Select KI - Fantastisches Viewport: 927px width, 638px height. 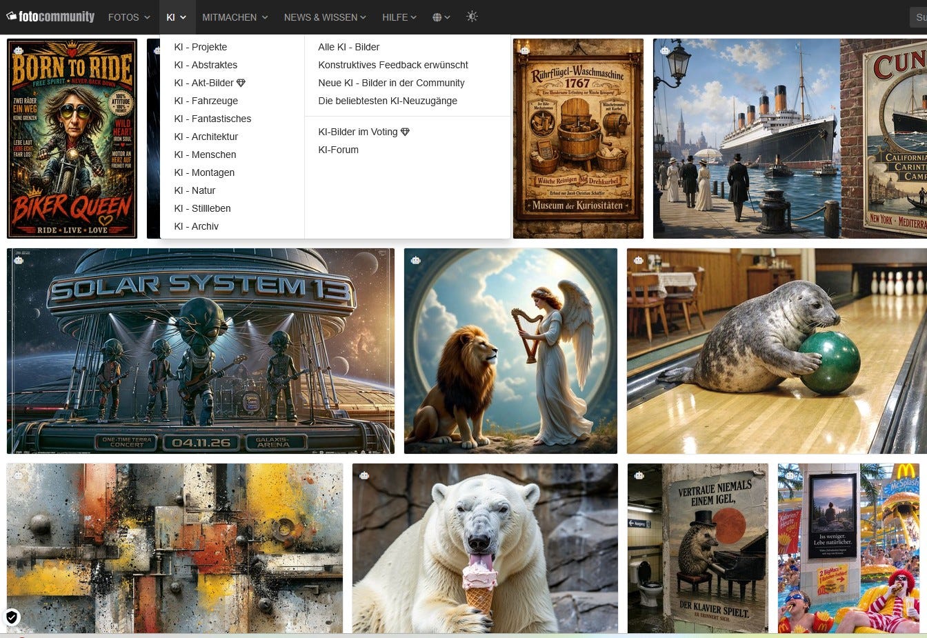tap(212, 119)
